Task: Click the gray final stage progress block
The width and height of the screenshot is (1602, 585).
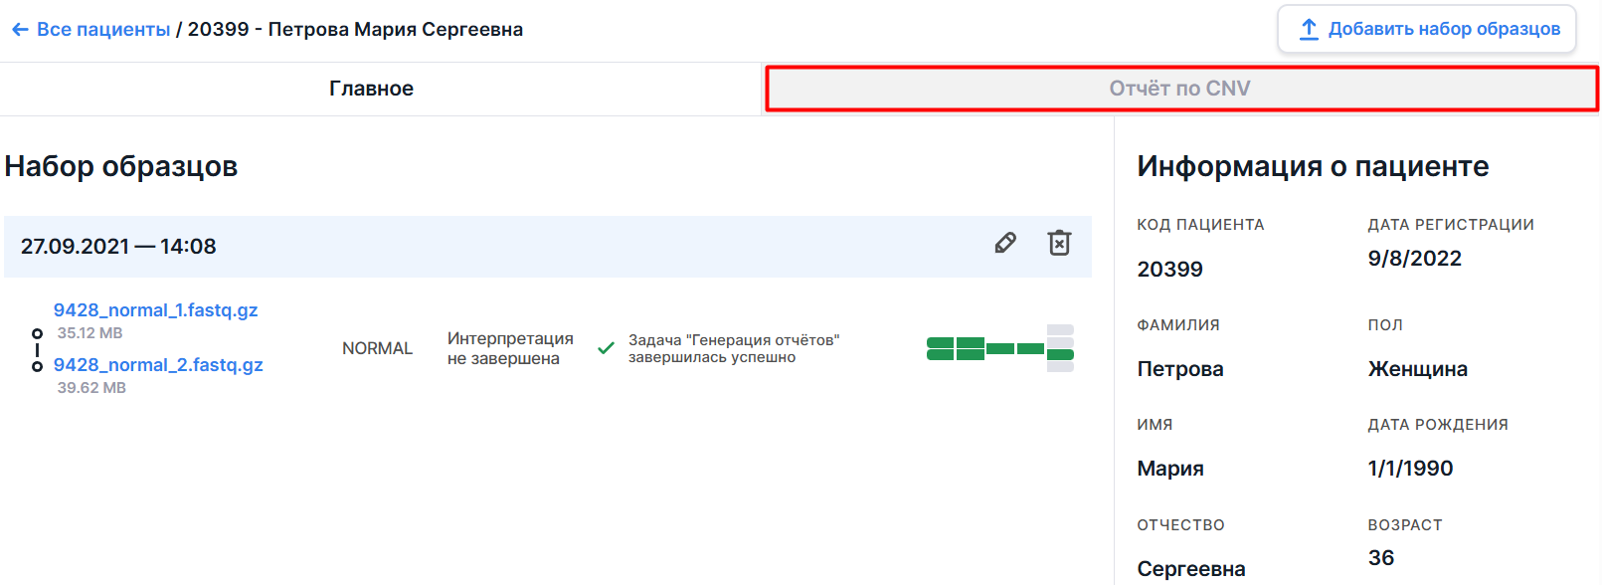Action: (x=1060, y=348)
